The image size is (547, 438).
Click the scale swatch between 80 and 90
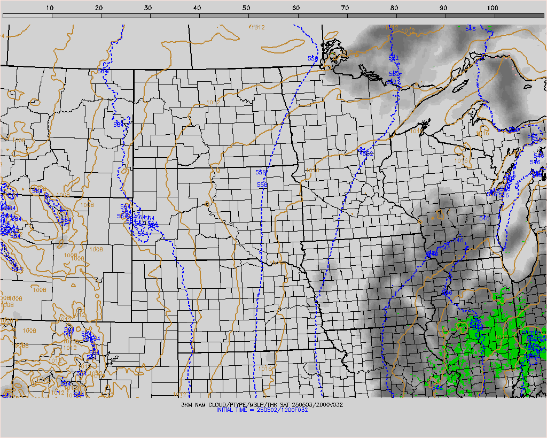click(421, 16)
